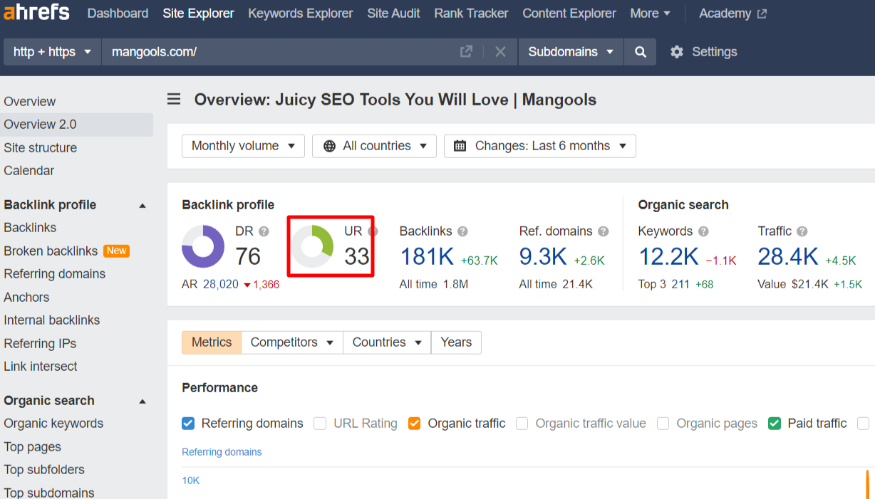Open Site Audit menu
875x499 pixels.
coord(393,14)
